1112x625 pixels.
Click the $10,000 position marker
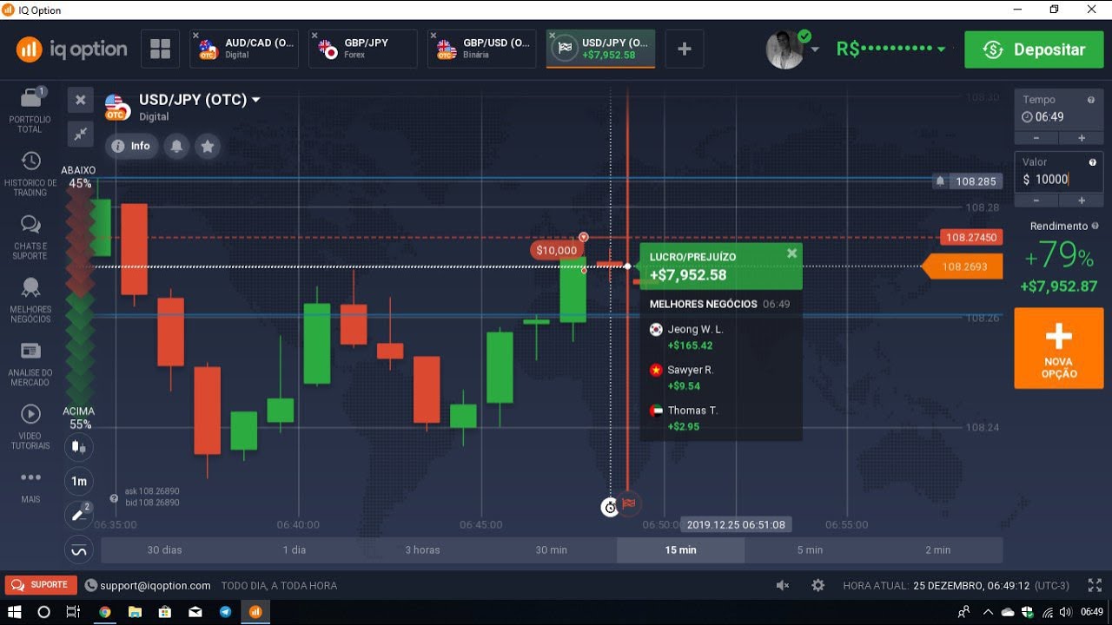[556, 250]
